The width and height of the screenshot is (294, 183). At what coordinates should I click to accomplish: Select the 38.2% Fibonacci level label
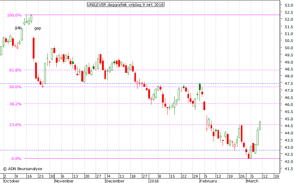15,104
